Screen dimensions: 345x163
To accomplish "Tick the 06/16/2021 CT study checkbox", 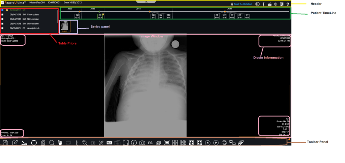I will point(3,28).
